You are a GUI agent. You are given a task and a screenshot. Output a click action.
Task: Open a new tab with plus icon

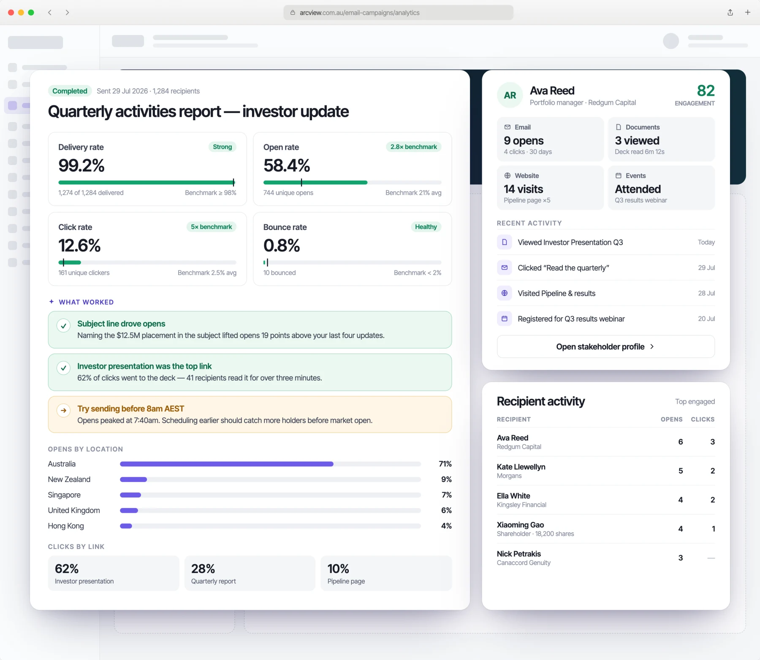tap(748, 12)
